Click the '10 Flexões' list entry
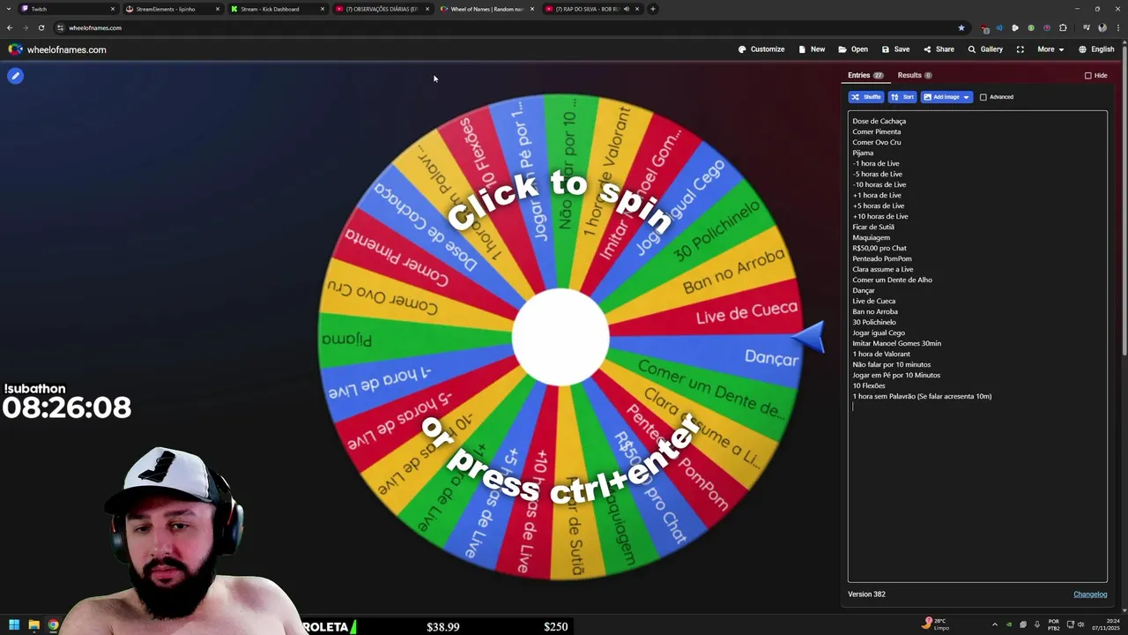The image size is (1128, 635). [x=869, y=385]
